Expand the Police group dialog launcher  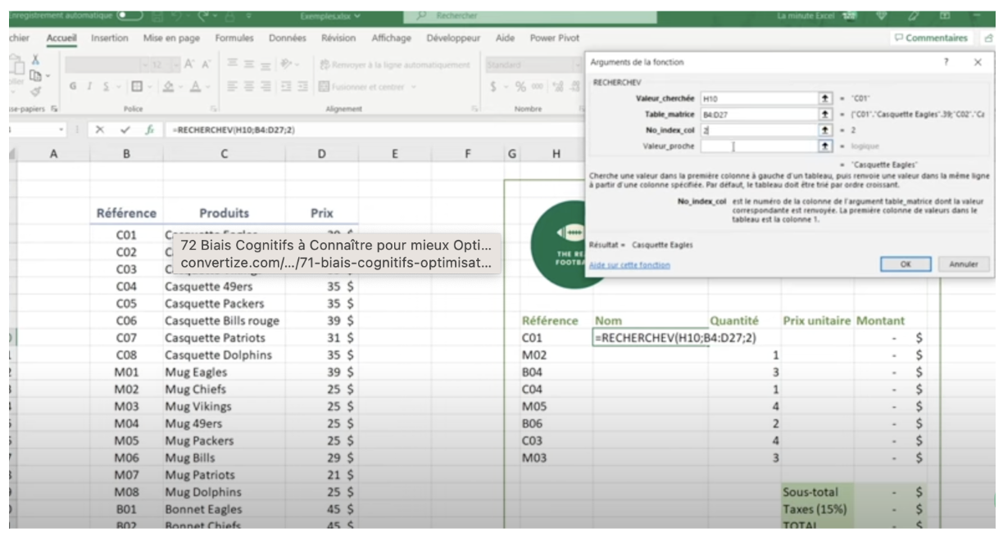pos(214,108)
